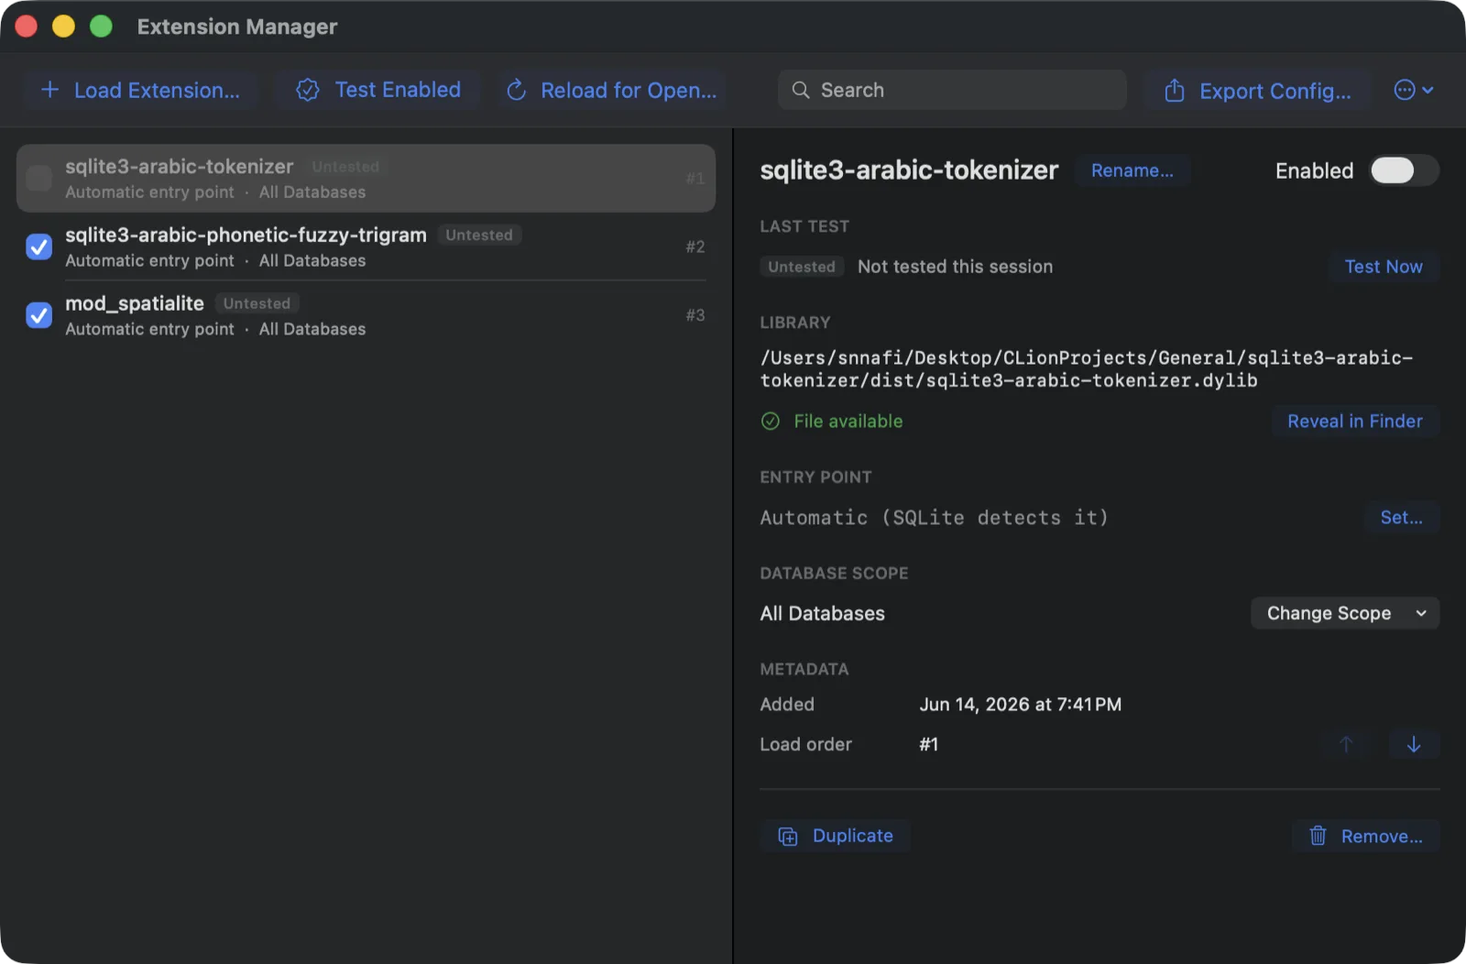Click the Set... entry point button
The height and width of the screenshot is (964, 1466).
tap(1401, 517)
